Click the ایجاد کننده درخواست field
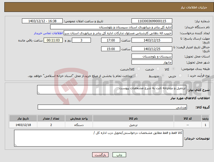This screenshot has height=162, width=214. (x=118, y=33)
